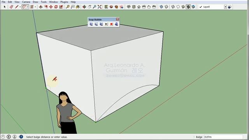Click first Soap Bubble skin icon
Viewport: 249px width, 140px height.
tap(91, 24)
